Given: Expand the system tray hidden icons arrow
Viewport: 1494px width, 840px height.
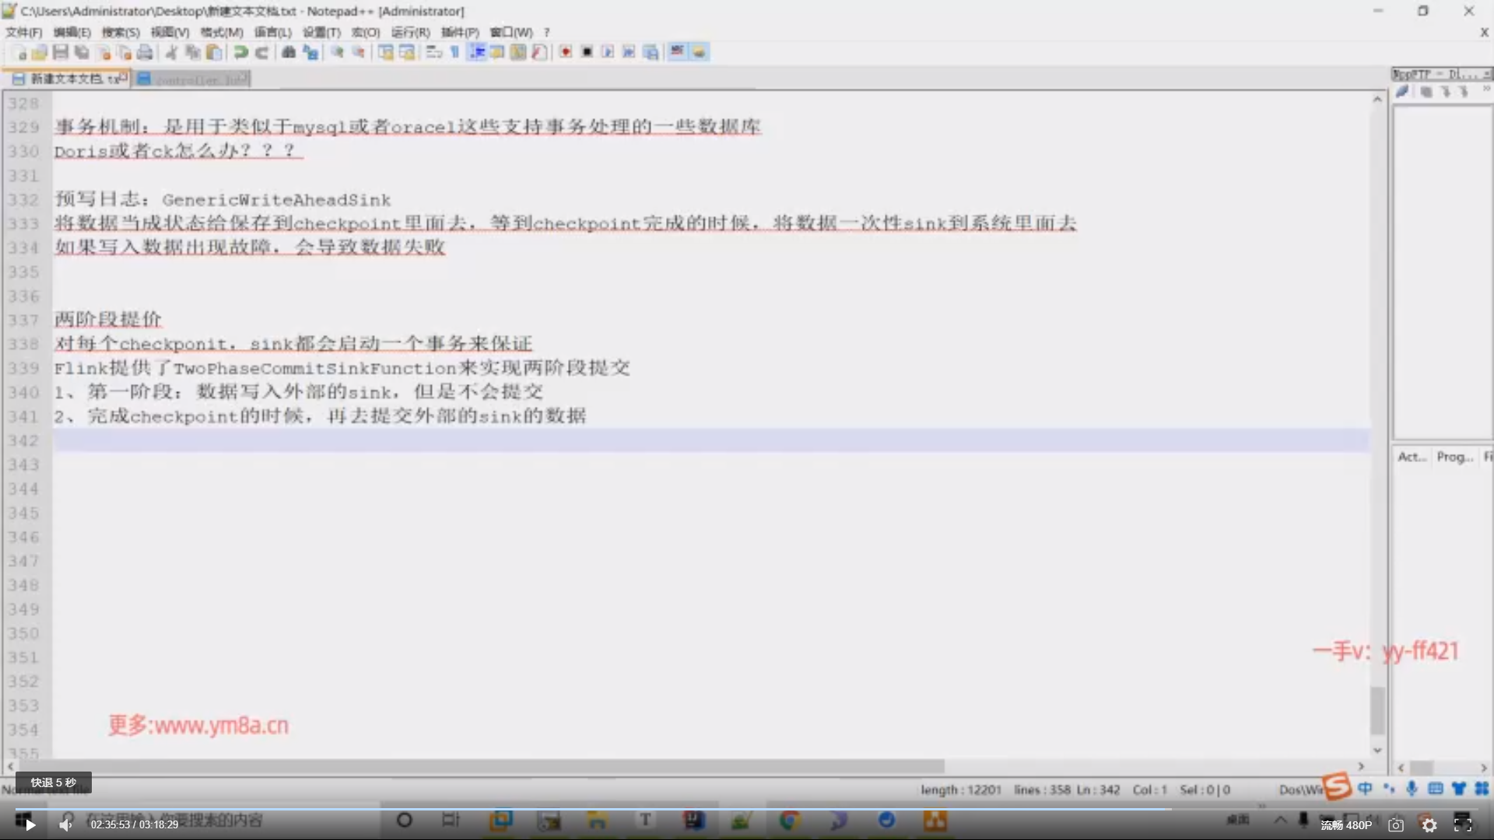Looking at the screenshot, I should point(1280,820).
